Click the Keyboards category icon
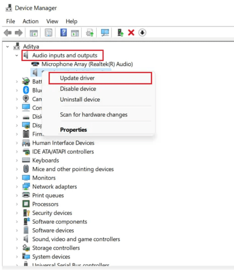The image size is (234, 270). pos(26,160)
